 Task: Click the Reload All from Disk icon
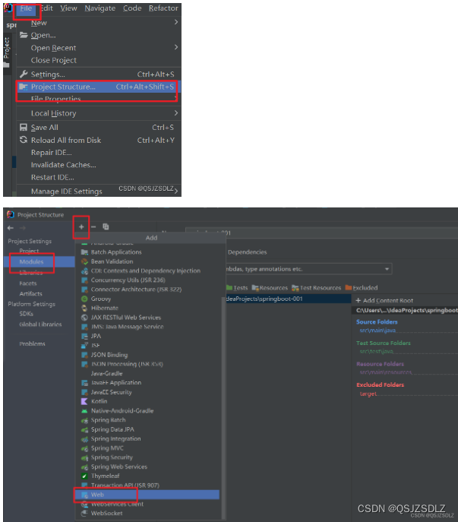tap(24, 140)
